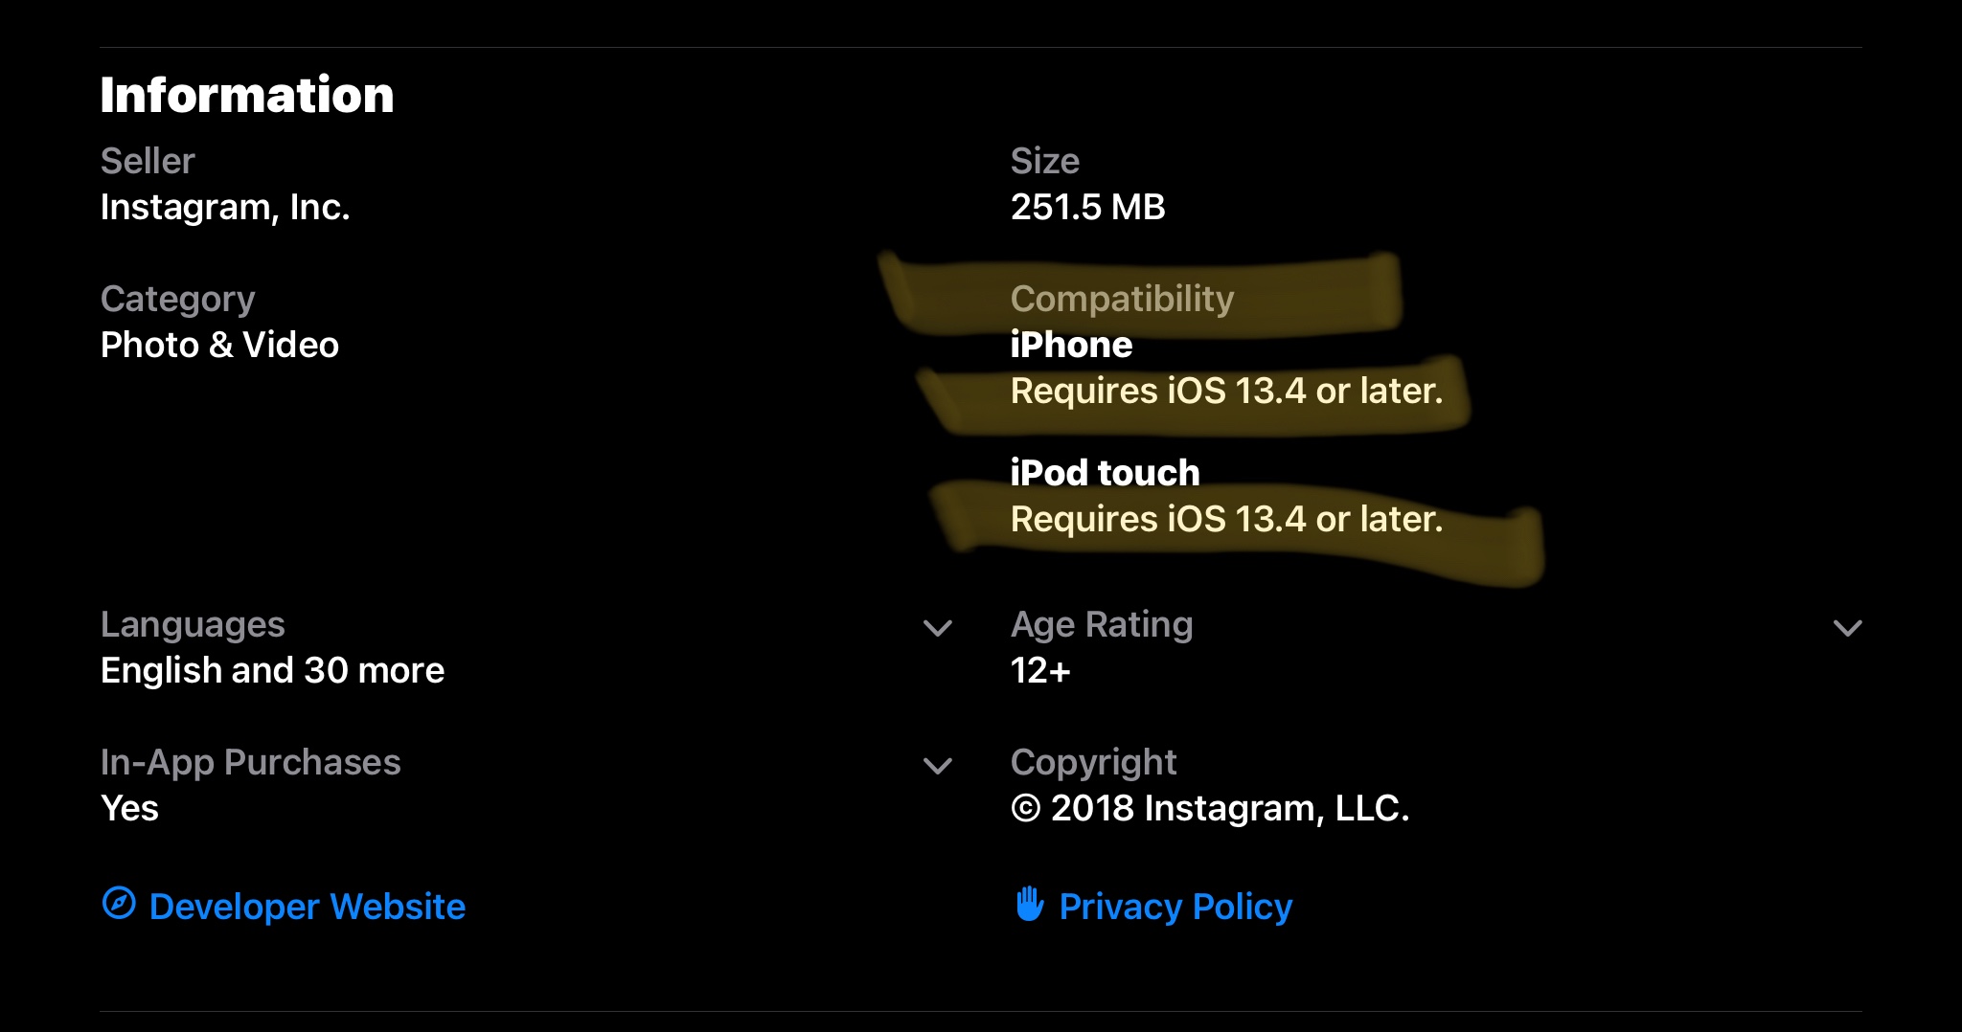The image size is (1962, 1032).
Task: Click the In-App Purchases Yes value
Action: 129,809
